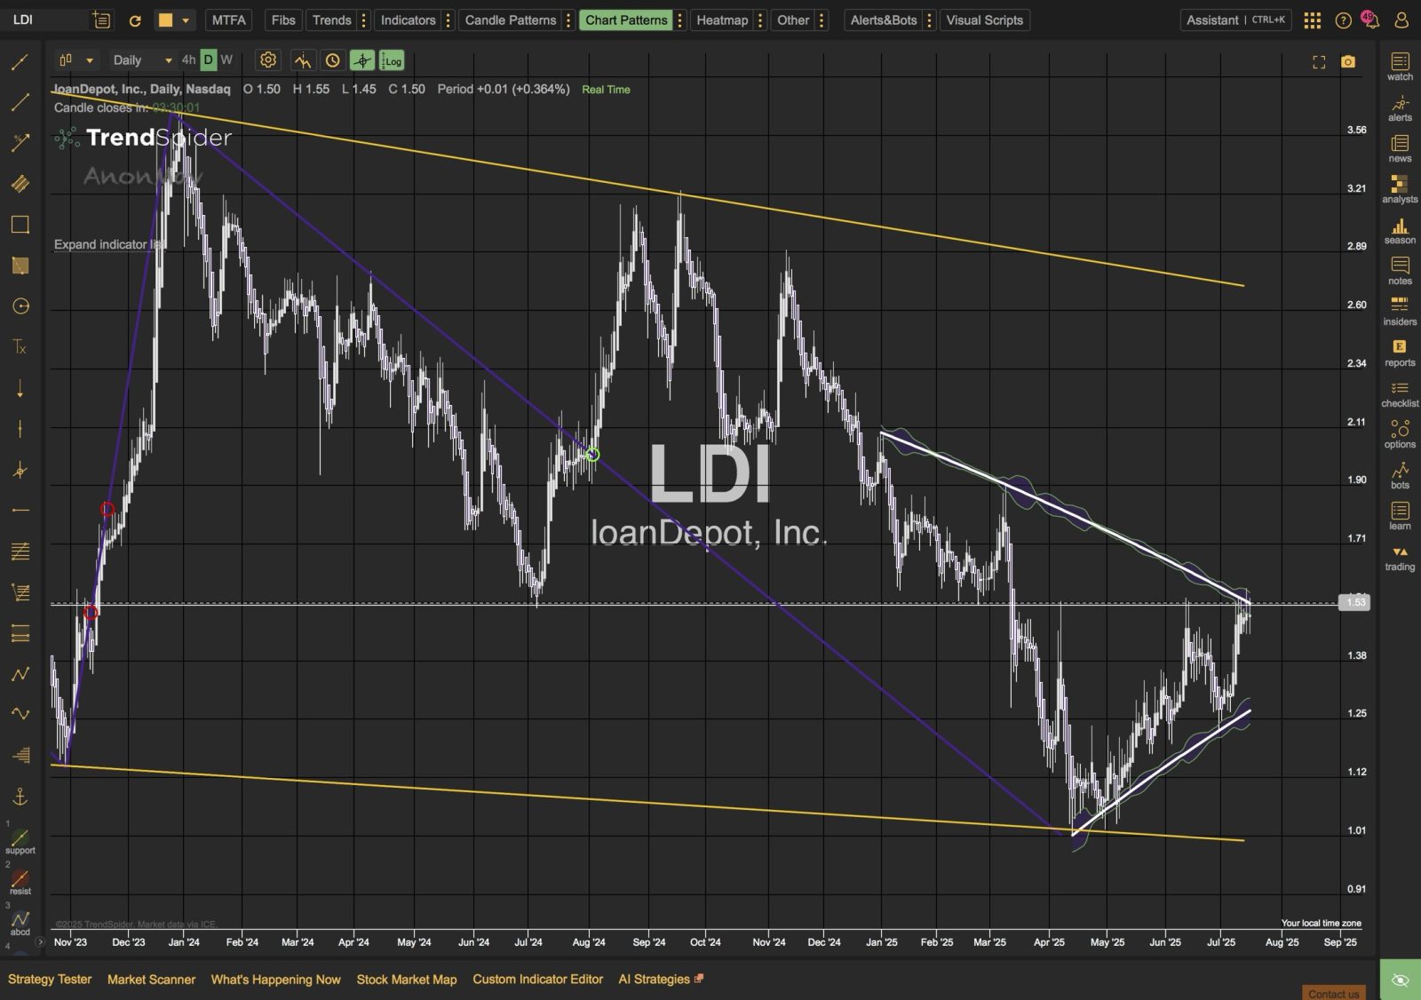
Task: Open notifications bell with 49 badge
Action: [1370, 20]
